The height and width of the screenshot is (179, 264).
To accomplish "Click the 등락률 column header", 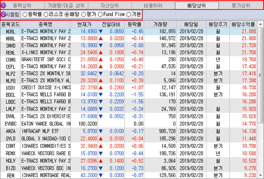I will [x=134, y=24].
